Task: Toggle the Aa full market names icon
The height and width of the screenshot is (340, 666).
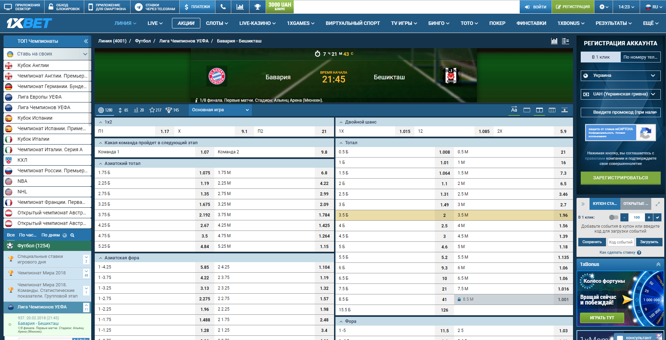Action: (x=514, y=110)
